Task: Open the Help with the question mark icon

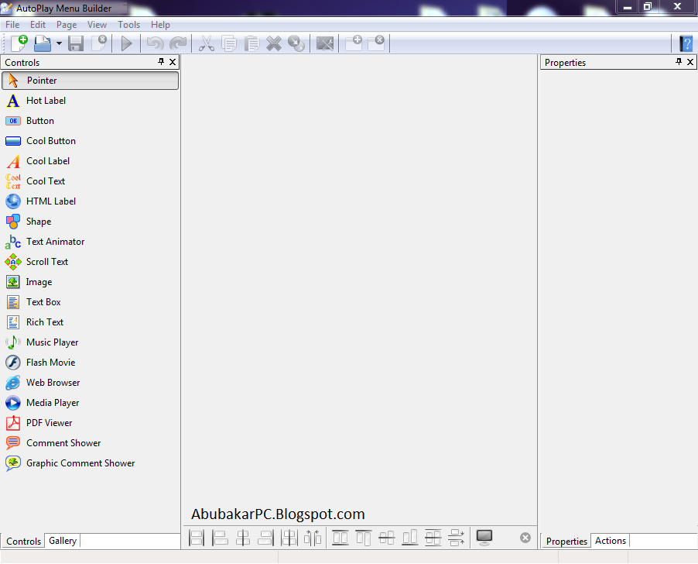Action: tap(686, 43)
